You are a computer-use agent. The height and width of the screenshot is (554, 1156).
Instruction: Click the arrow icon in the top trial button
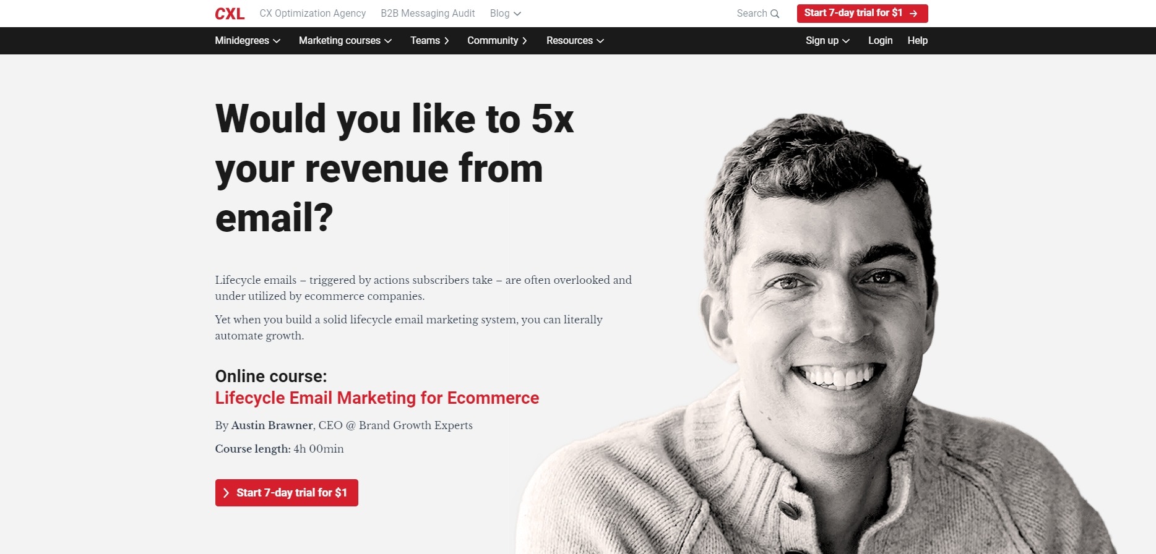pos(913,14)
